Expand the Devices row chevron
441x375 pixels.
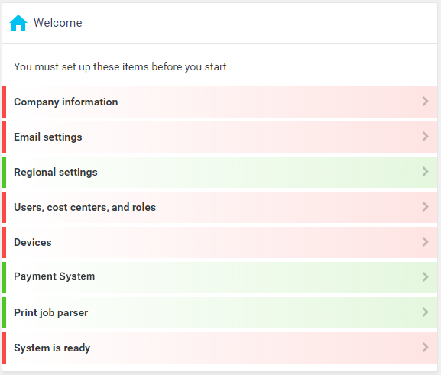pyautogui.click(x=426, y=242)
